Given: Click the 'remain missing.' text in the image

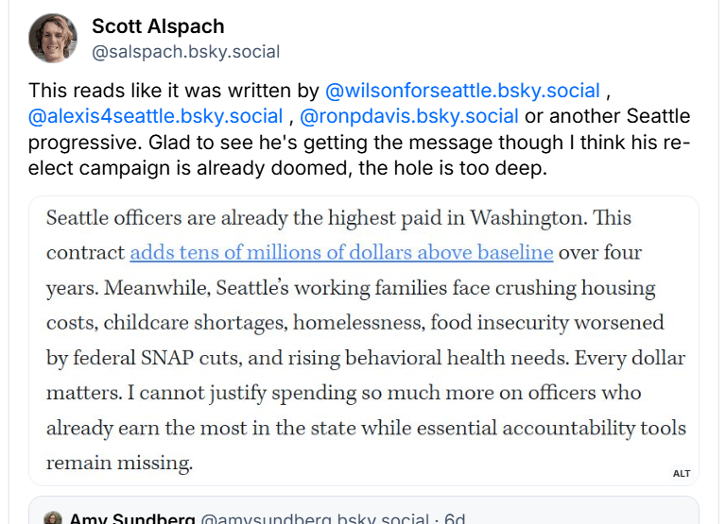Looking at the screenshot, I should (119, 463).
